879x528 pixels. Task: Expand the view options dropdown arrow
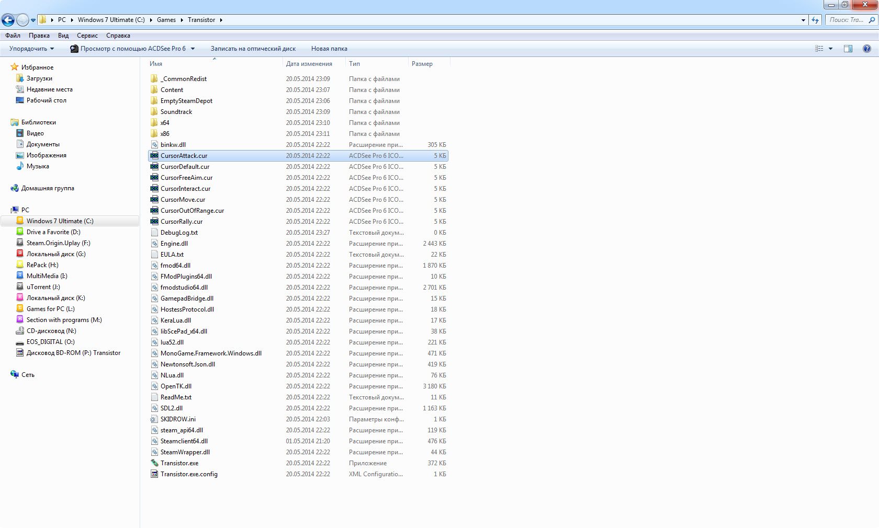(830, 49)
